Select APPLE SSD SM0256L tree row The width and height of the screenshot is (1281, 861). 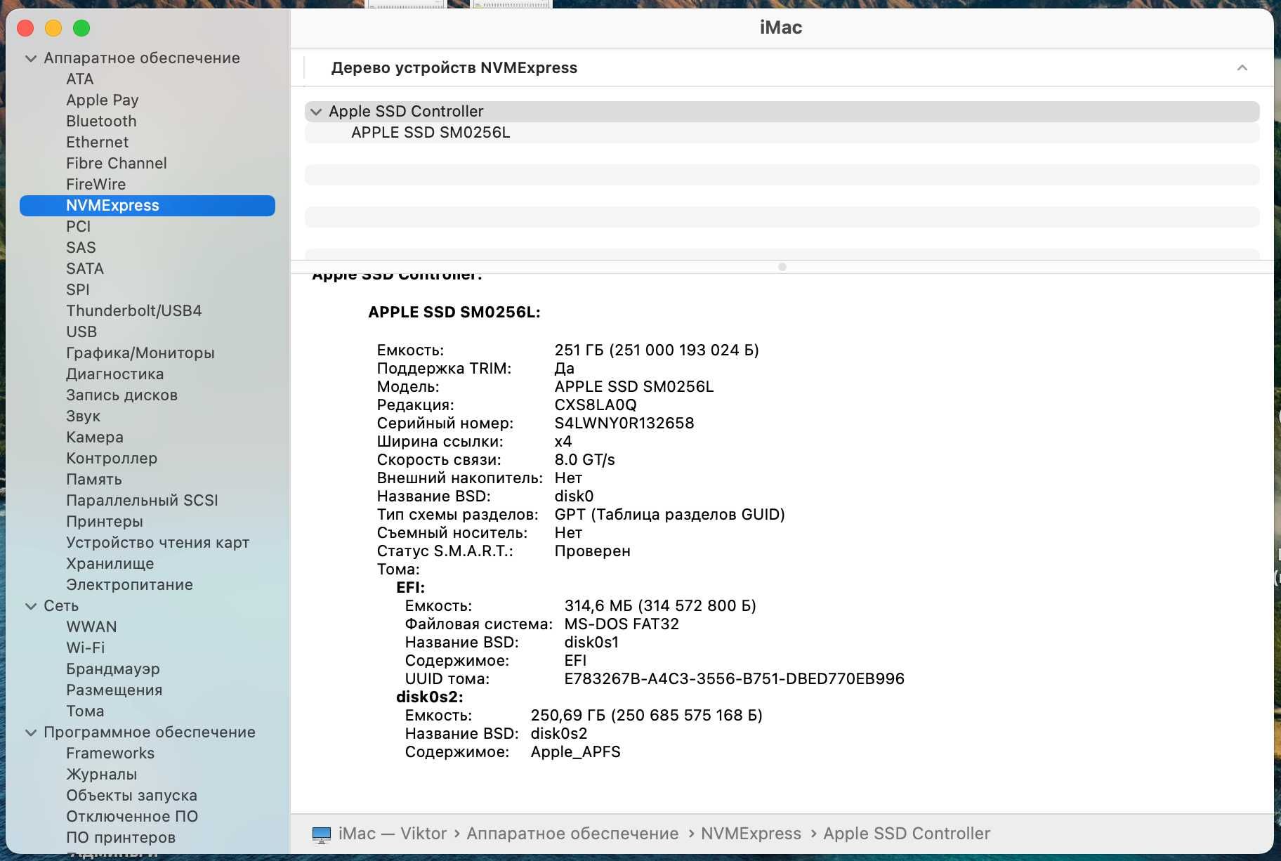coord(782,133)
